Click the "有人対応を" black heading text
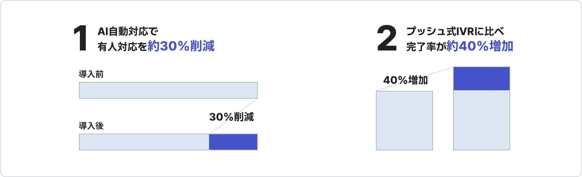The width and height of the screenshot is (582, 177). pos(122,47)
